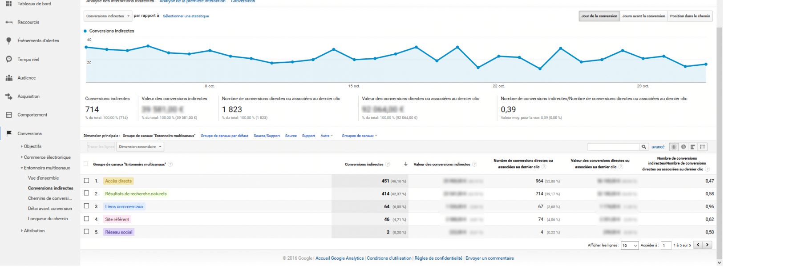Click the Comportement layout icon
801x274 pixels.
tap(8, 115)
